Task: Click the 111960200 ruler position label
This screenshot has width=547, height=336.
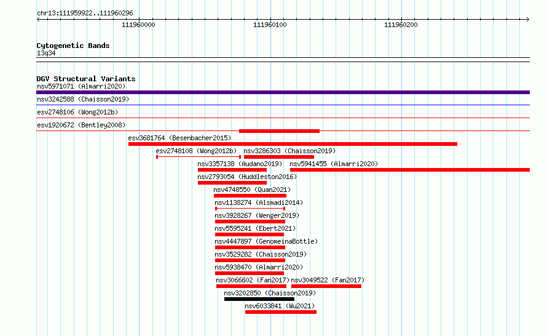Action: coord(401,25)
